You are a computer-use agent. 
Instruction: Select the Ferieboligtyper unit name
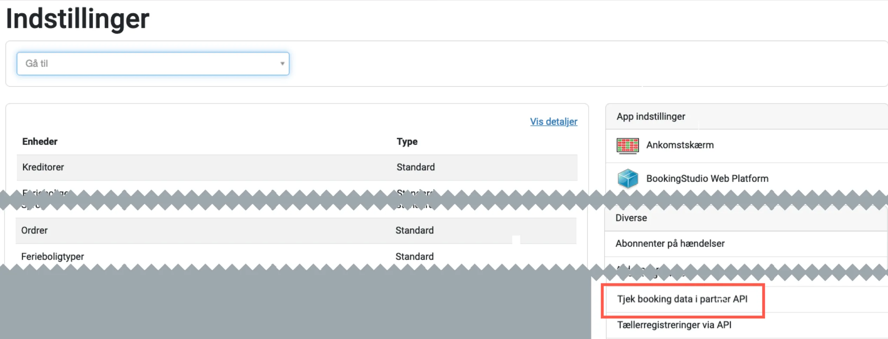coord(53,257)
